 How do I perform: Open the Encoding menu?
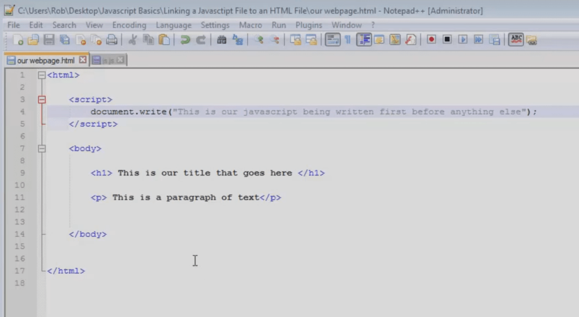pyautogui.click(x=129, y=25)
